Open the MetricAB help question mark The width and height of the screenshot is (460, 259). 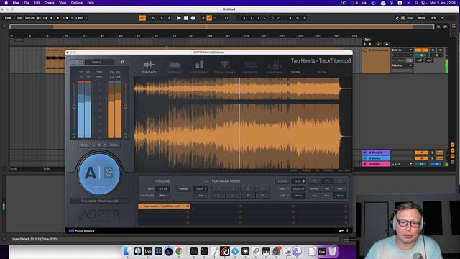click(347, 231)
